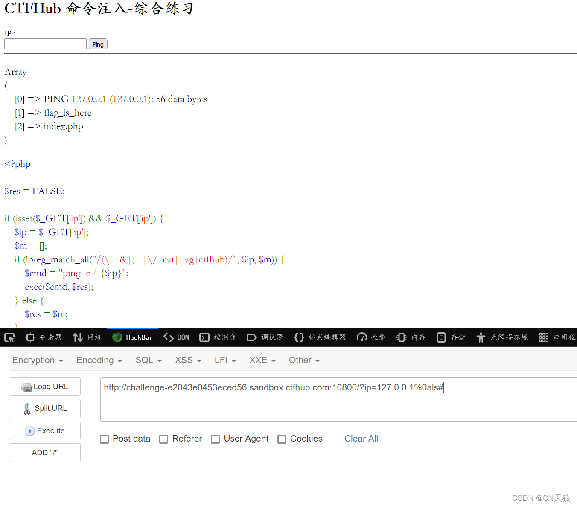Click the preg_match_all code line
The height and width of the screenshot is (506, 577).
[149, 259]
